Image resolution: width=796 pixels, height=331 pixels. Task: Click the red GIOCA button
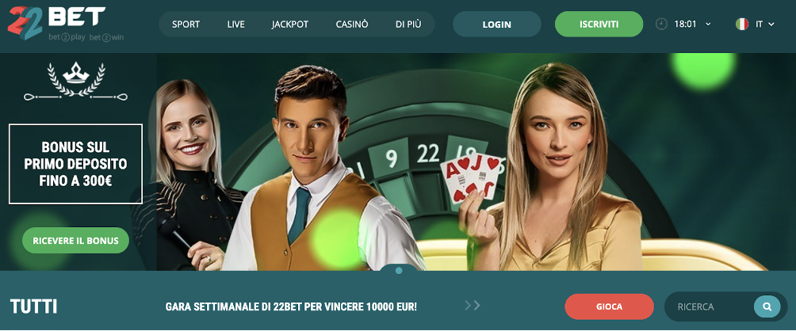pyautogui.click(x=609, y=306)
